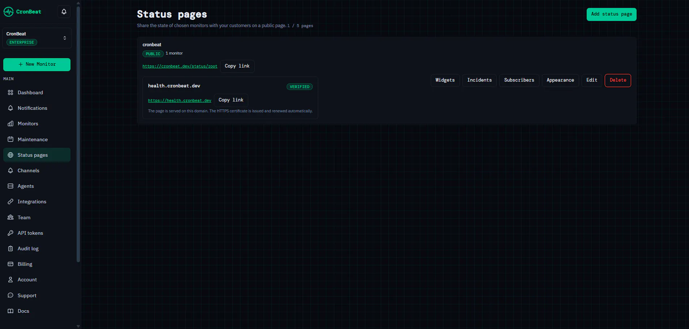Open Incidents for cronbeat status page
The height and width of the screenshot is (329, 689).
pos(479,80)
